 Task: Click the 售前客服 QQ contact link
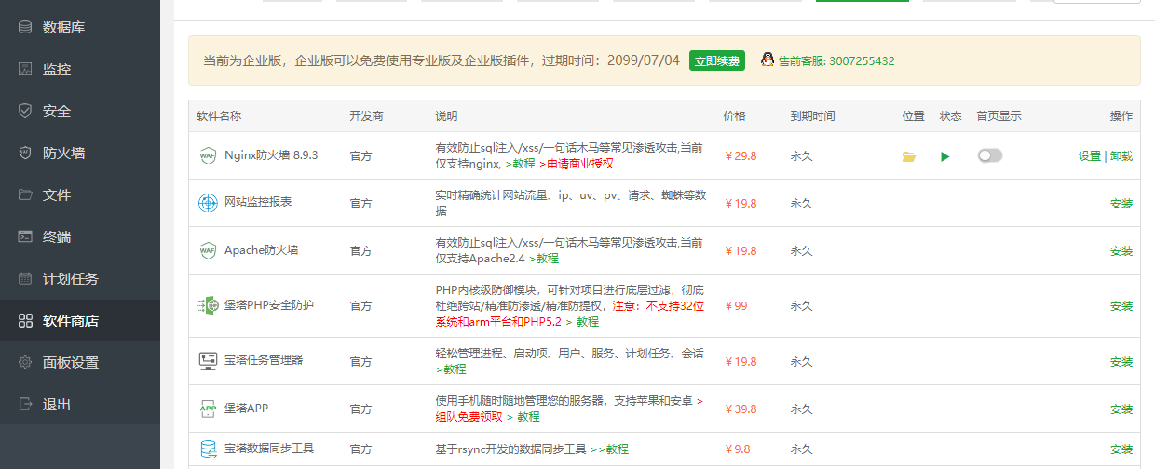pos(836,60)
